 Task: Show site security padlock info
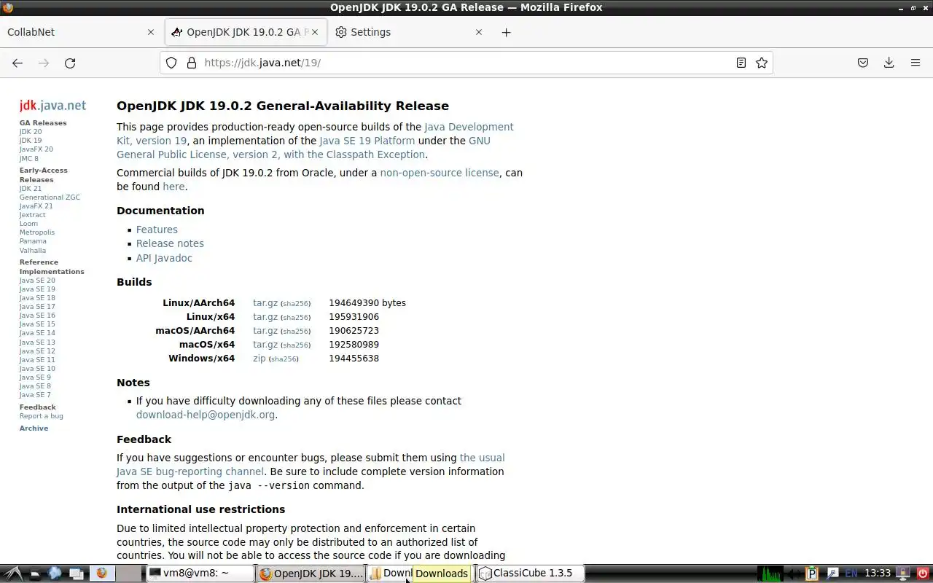pyautogui.click(x=192, y=63)
